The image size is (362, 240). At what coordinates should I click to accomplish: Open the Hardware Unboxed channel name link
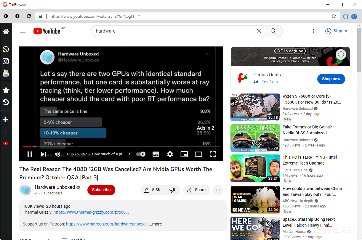point(55,187)
